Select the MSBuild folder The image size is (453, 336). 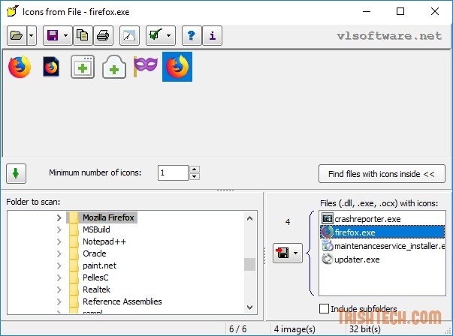96,229
